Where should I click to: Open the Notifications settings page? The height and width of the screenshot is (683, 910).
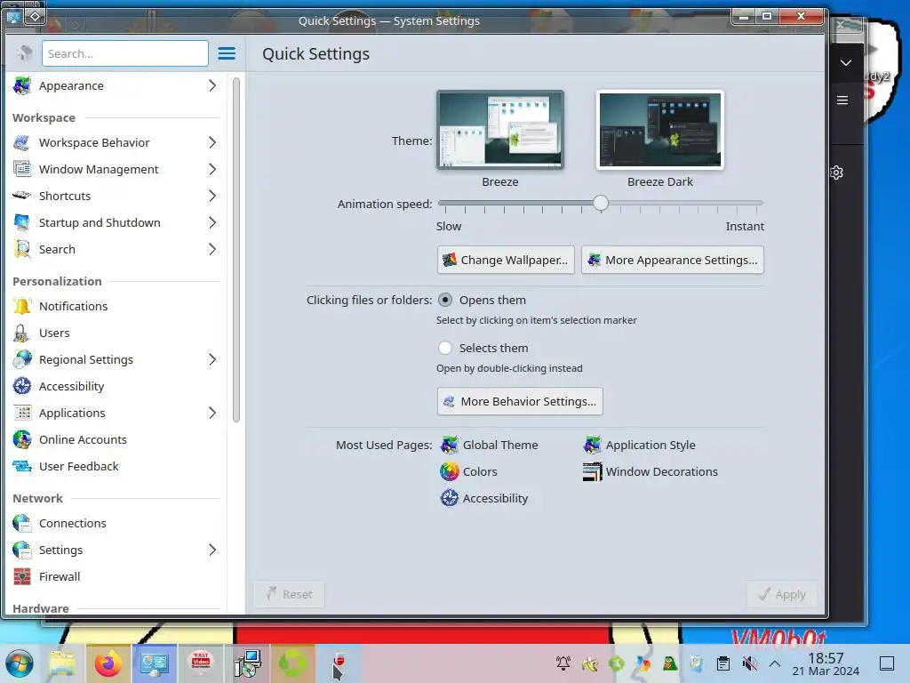[x=116, y=307]
